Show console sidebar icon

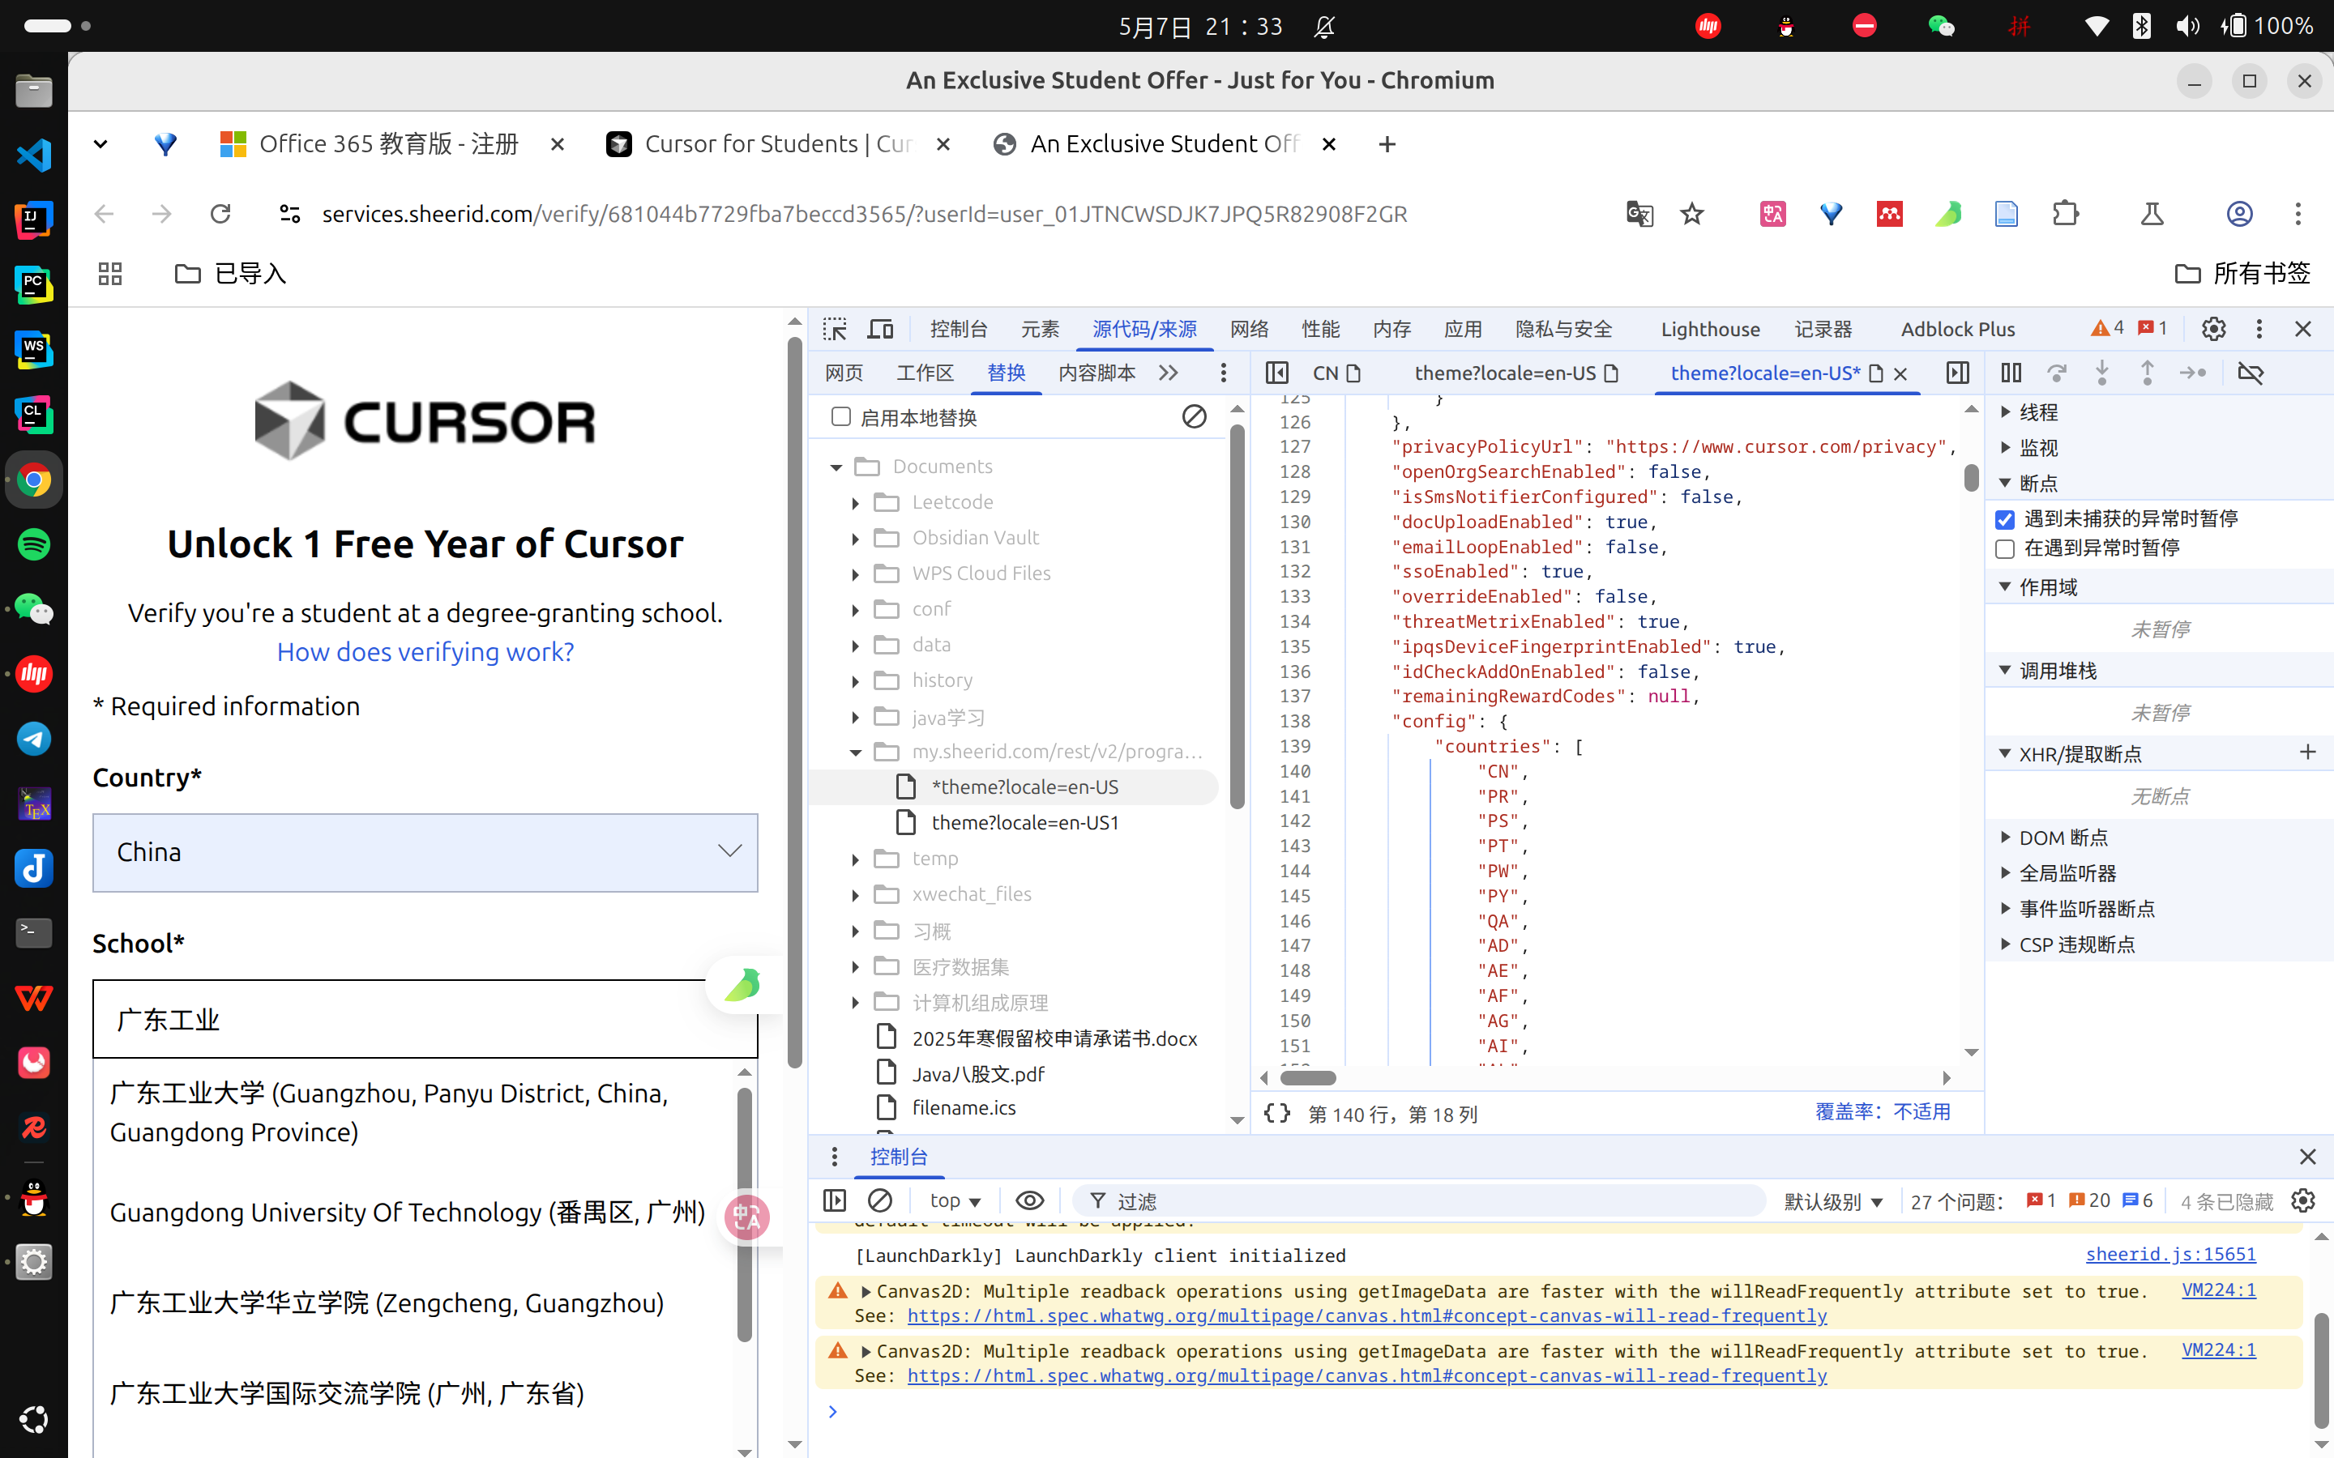(x=834, y=1200)
